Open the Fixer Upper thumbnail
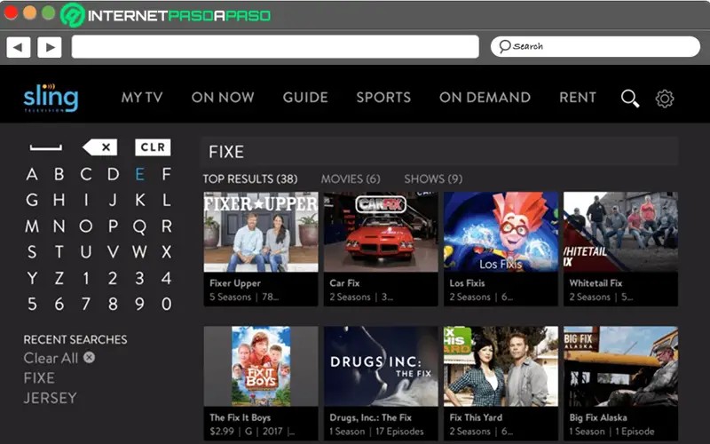Image resolution: width=710 pixels, height=444 pixels. pyautogui.click(x=261, y=232)
